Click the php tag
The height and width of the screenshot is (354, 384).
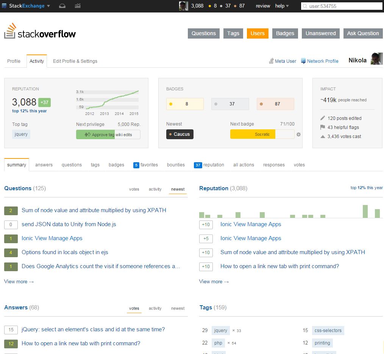218,343
